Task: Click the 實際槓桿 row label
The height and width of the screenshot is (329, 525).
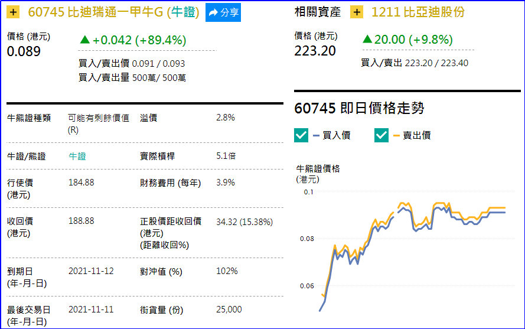Action: click(157, 156)
